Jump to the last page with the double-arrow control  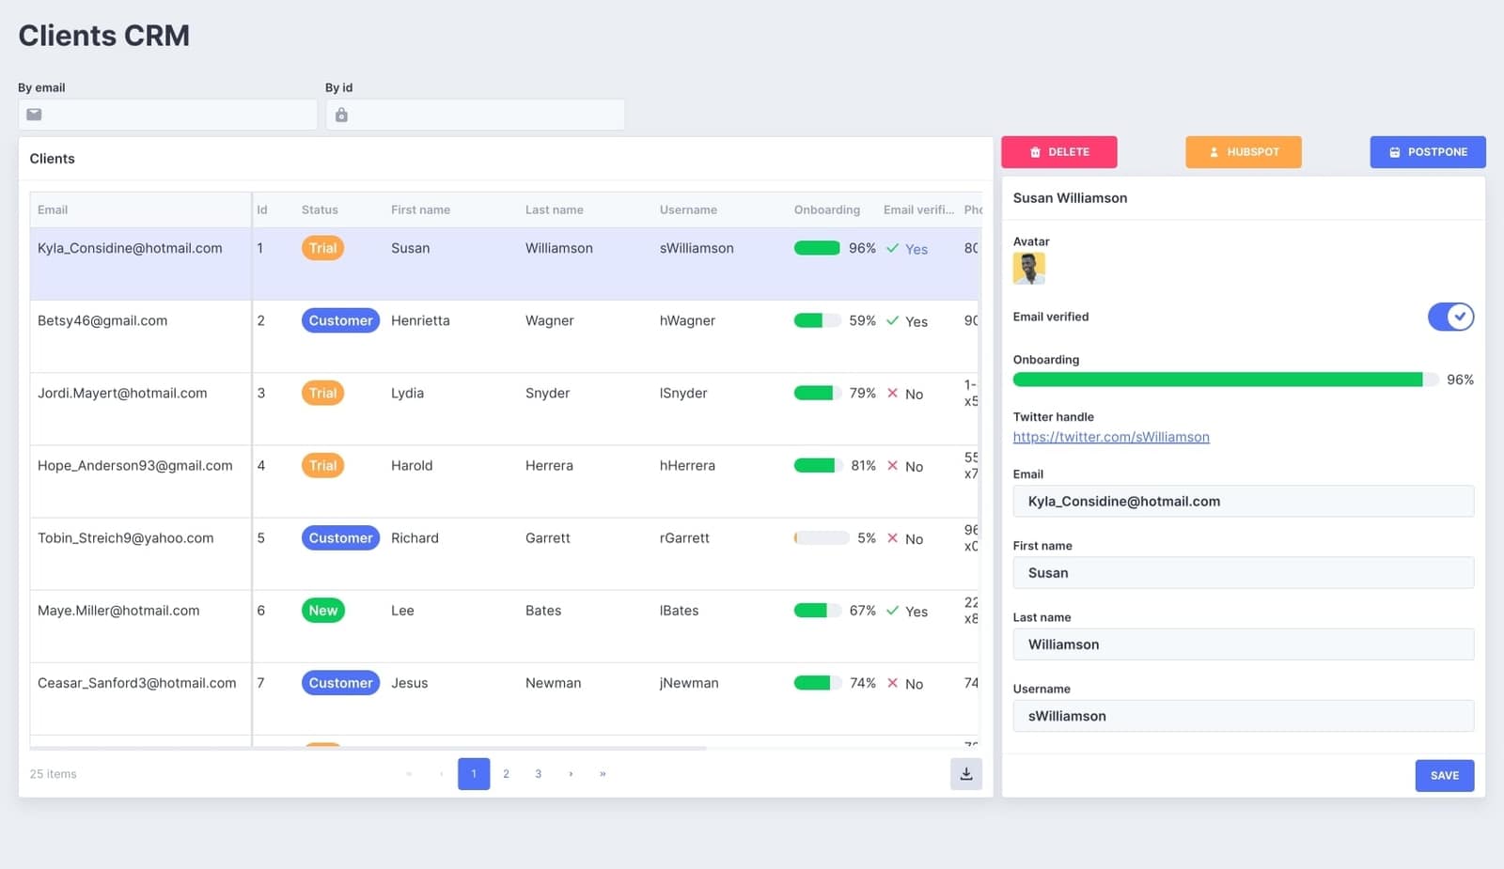tap(603, 773)
